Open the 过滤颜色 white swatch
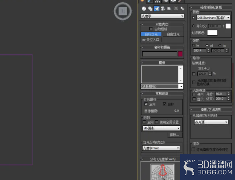Viewport: 235px width, 180px height. coord(212,33)
